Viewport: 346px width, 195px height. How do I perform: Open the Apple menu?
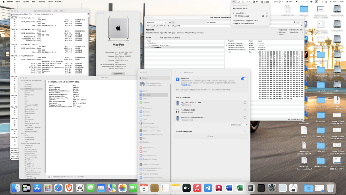point(3,1)
